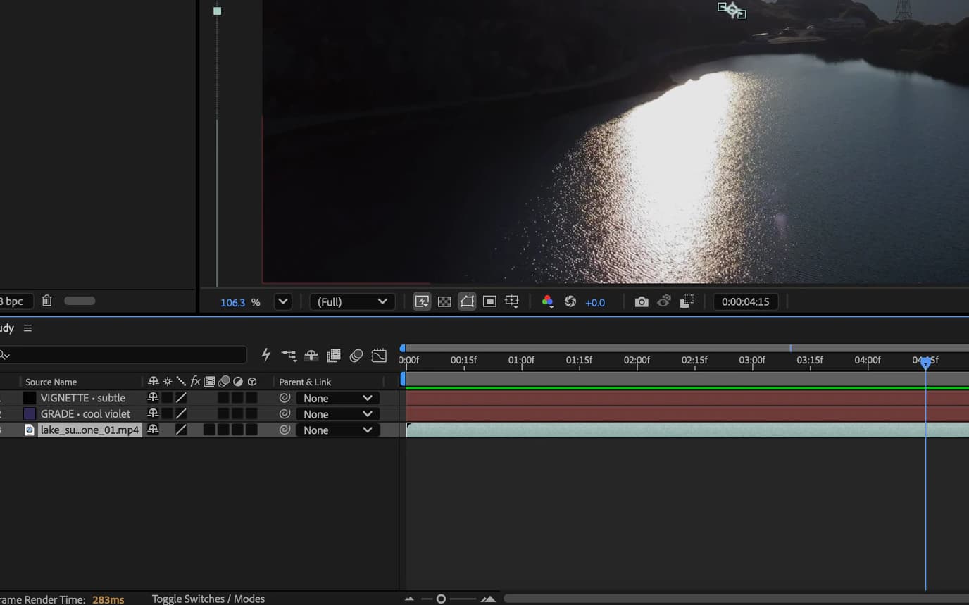Open the Graph Editor

pos(379,356)
